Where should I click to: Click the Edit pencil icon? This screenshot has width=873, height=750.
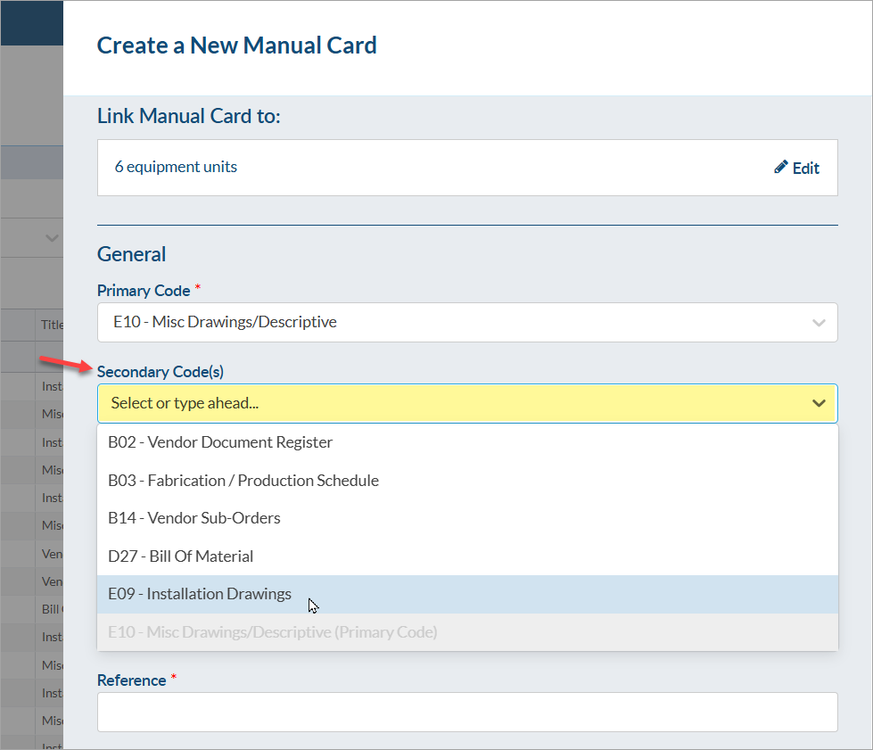(x=780, y=167)
